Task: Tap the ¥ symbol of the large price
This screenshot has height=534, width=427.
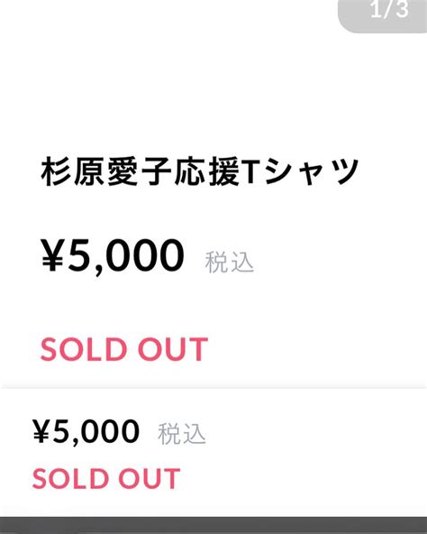Action: pyautogui.click(x=52, y=254)
